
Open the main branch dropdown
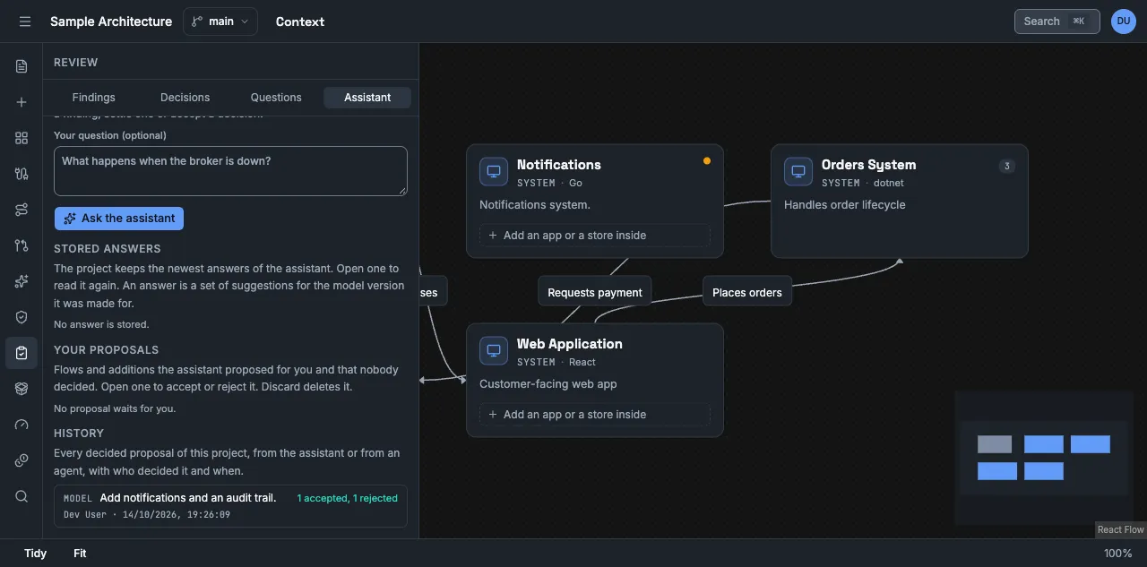pos(220,21)
